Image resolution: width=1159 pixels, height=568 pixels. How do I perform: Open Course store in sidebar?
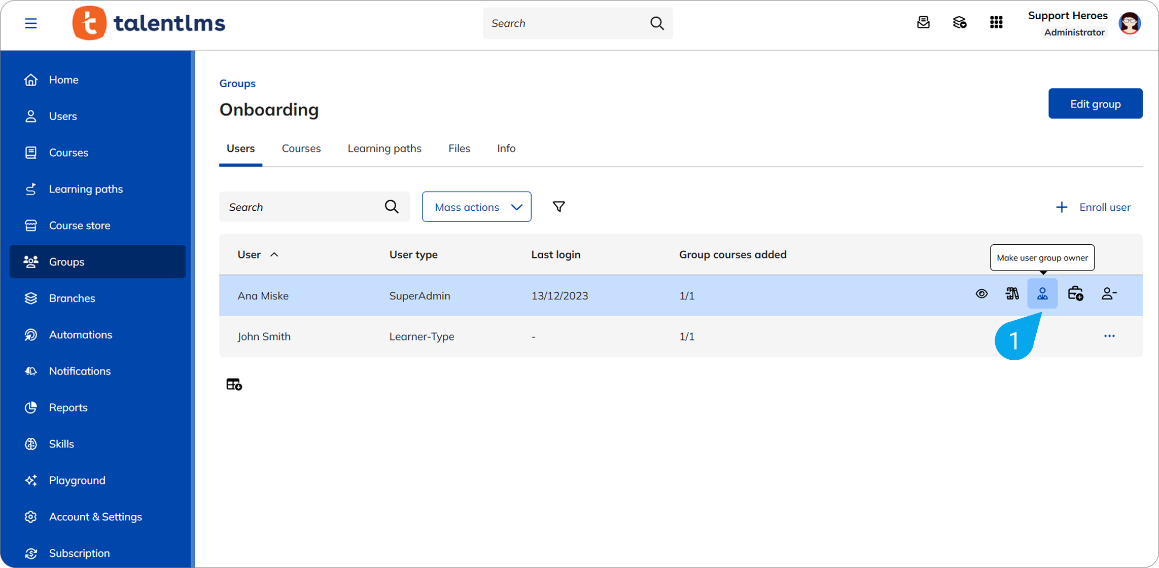97,225
